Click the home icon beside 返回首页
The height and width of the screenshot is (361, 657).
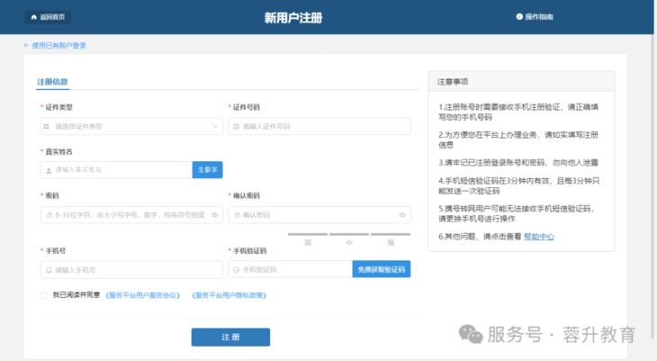coord(35,17)
